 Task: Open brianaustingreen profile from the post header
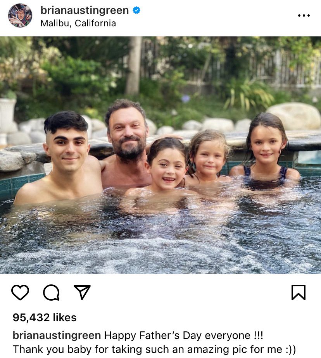(x=85, y=10)
